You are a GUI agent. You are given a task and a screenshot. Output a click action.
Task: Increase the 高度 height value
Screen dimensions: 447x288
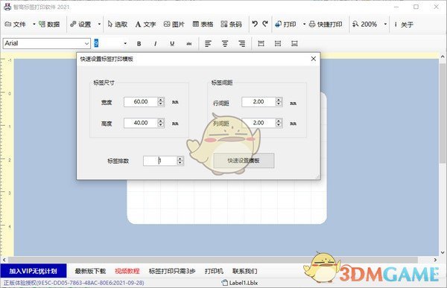pyautogui.click(x=161, y=121)
